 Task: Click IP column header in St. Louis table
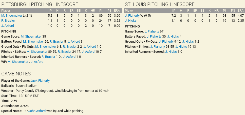pyautogui.click(x=174, y=11)
